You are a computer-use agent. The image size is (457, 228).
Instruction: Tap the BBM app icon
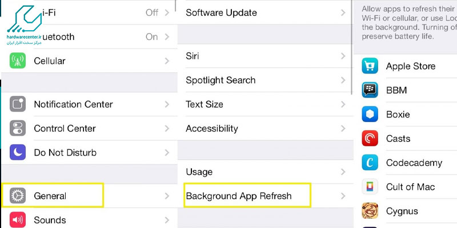click(x=370, y=90)
